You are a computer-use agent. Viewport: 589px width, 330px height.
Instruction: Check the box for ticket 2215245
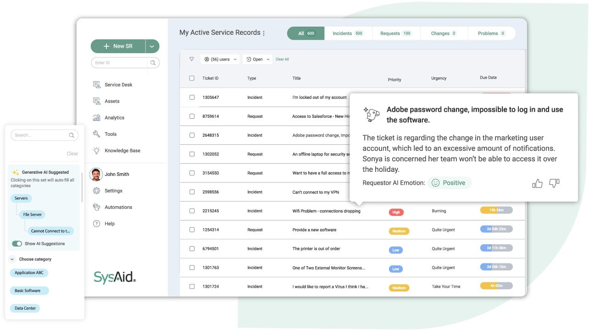point(192,211)
